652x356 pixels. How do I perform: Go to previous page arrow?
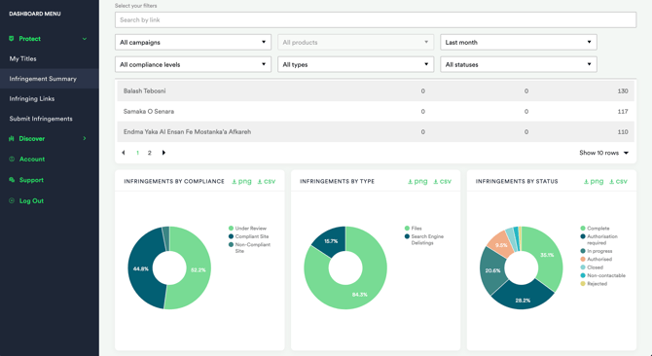click(x=123, y=153)
